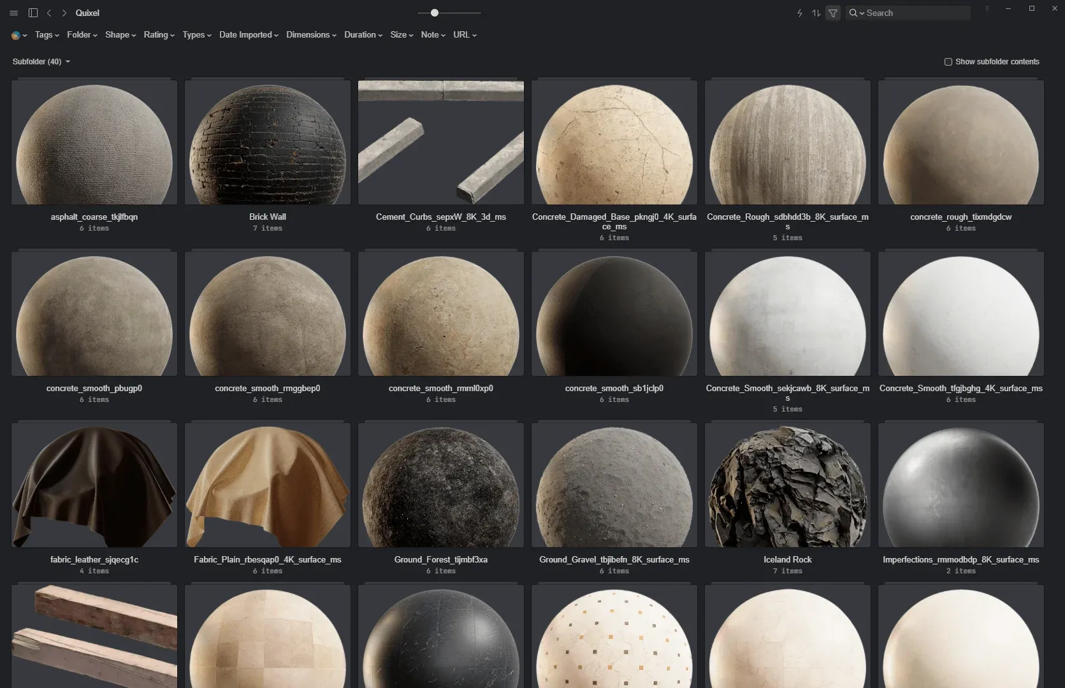The image size is (1065, 688).
Task: Click the Concrete_Smooth_tfgjbghg_4K_surface_ms name
Action: 961,389
